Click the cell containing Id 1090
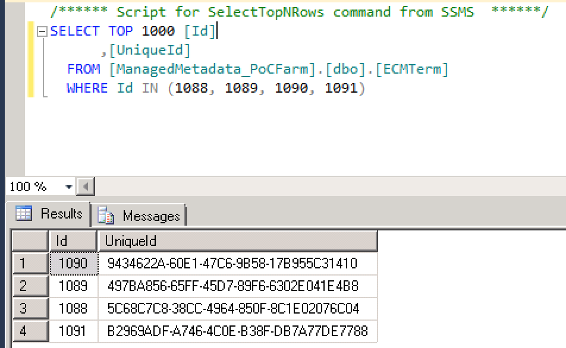The height and width of the screenshot is (348, 566). pyautogui.click(x=74, y=264)
